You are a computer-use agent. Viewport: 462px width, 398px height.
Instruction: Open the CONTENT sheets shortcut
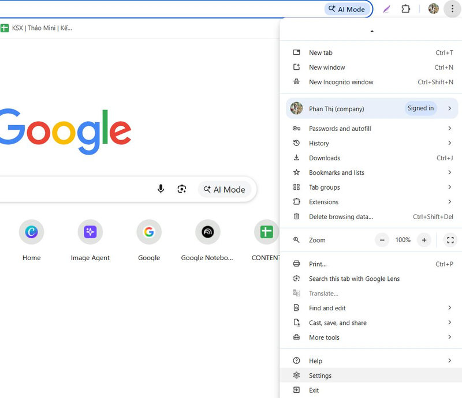(266, 240)
